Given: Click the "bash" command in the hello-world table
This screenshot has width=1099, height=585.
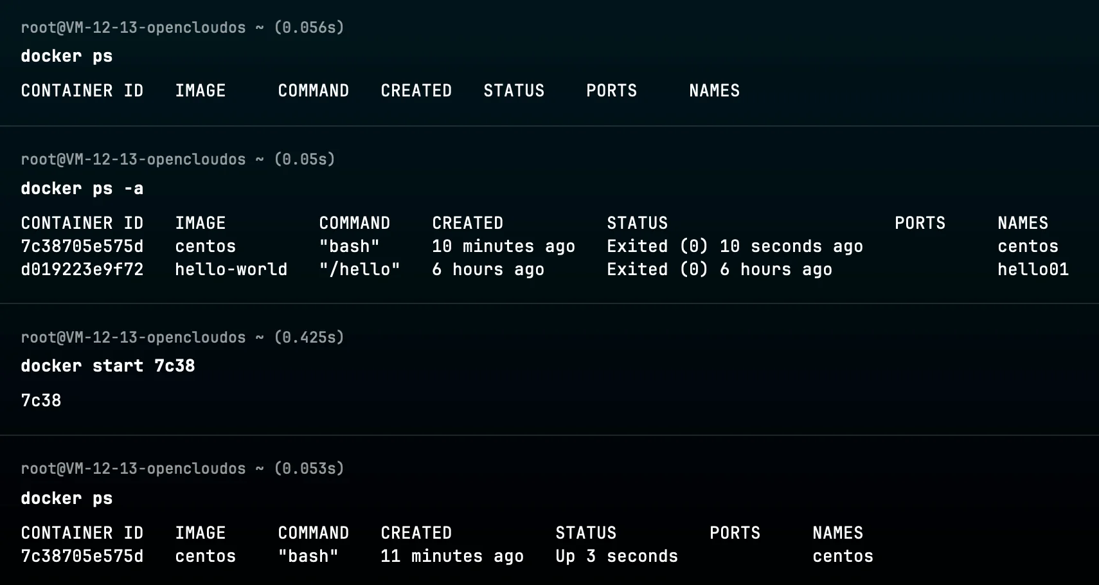Looking at the screenshot, I should (349, 246).
